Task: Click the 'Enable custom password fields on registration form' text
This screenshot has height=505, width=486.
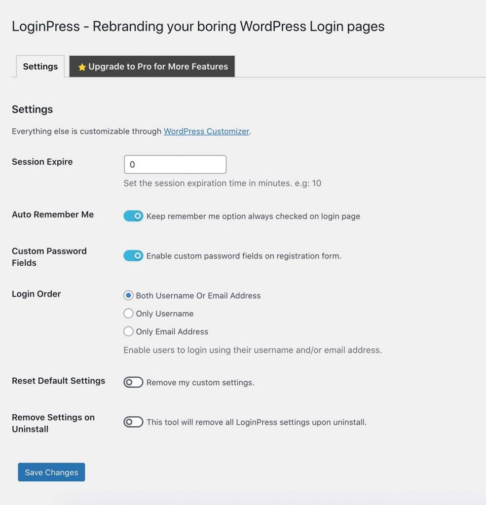Action: (x=244, y=256)
